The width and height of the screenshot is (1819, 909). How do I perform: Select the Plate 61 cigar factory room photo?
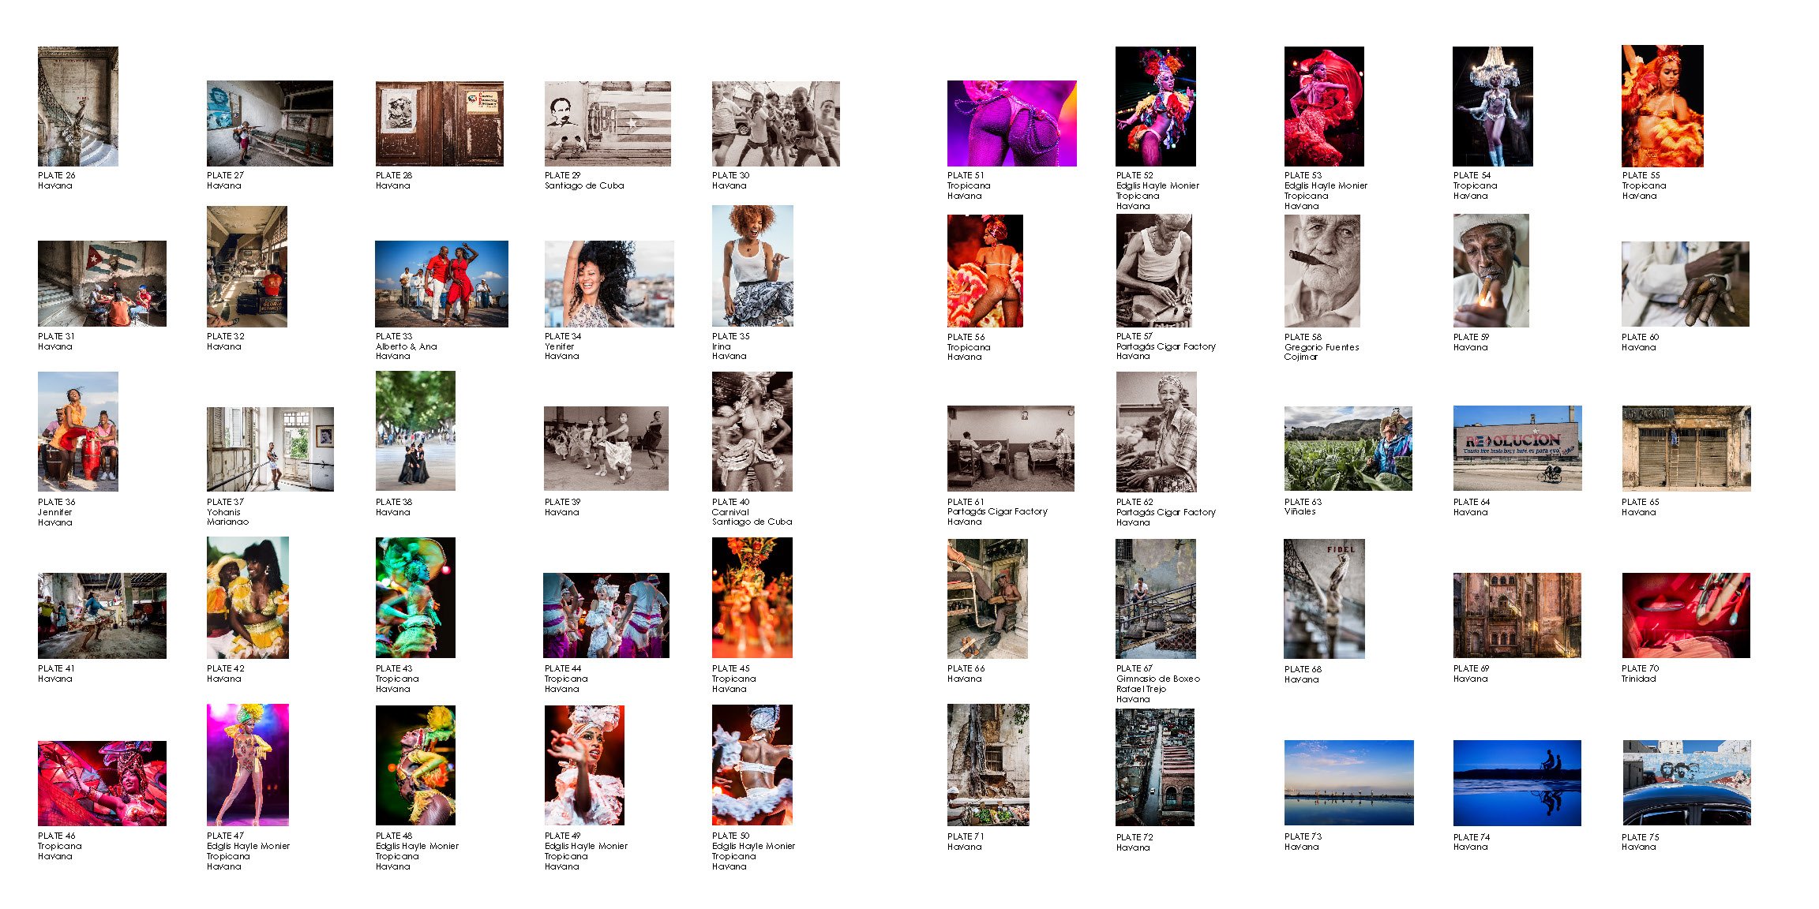(x=1011, y=449)
